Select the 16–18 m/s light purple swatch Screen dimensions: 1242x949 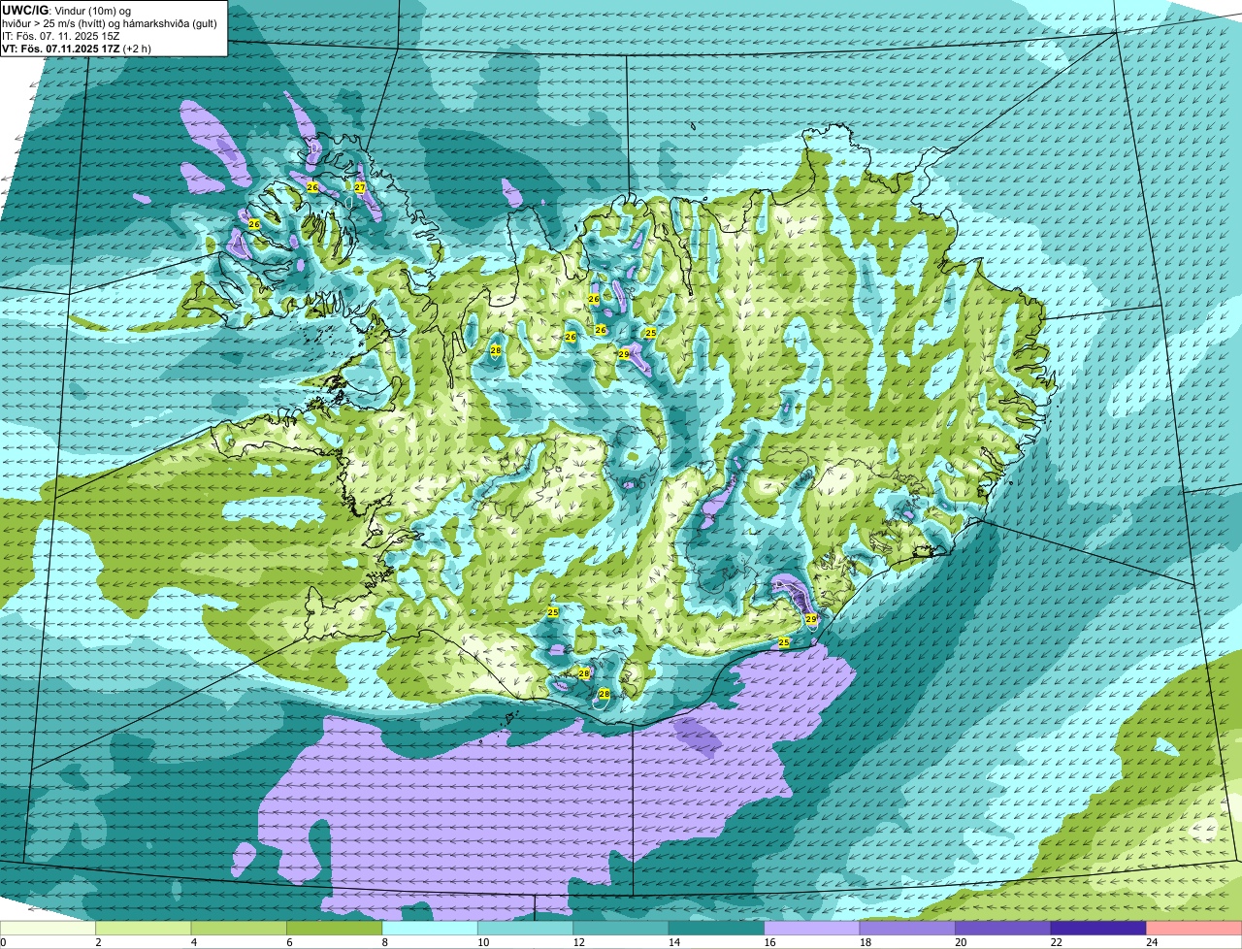pos(813,928)
